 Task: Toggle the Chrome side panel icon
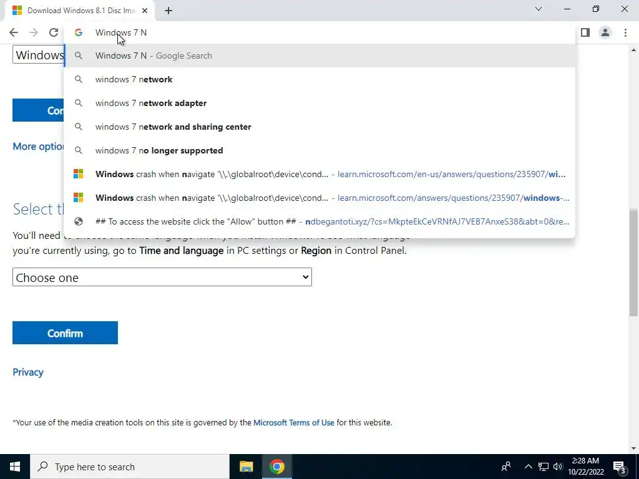click(585, 32)
